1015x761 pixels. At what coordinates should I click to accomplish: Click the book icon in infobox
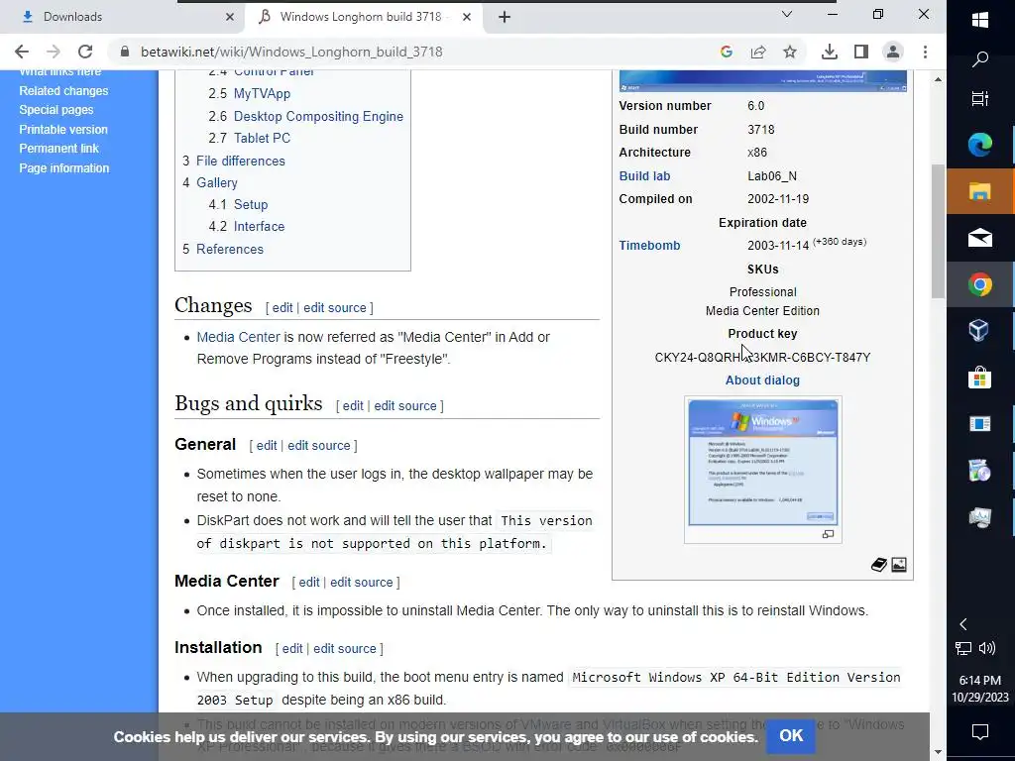click(x=878, y=565)
